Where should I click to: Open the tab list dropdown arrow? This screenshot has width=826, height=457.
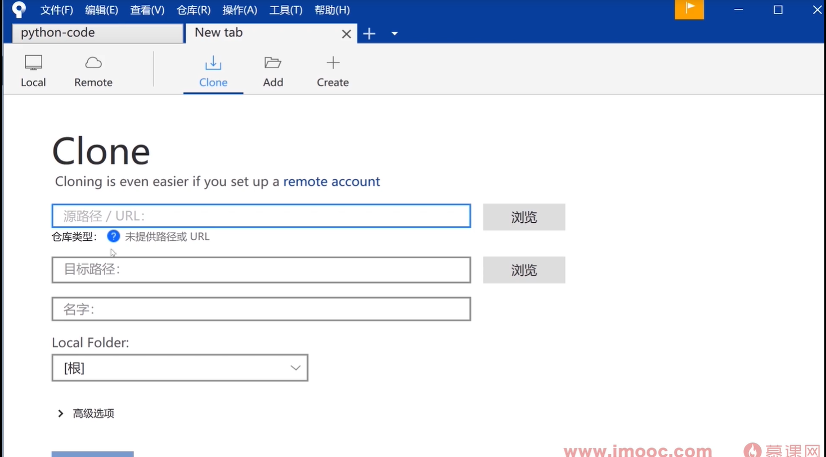pyautogui.click(x=394, y=34)
